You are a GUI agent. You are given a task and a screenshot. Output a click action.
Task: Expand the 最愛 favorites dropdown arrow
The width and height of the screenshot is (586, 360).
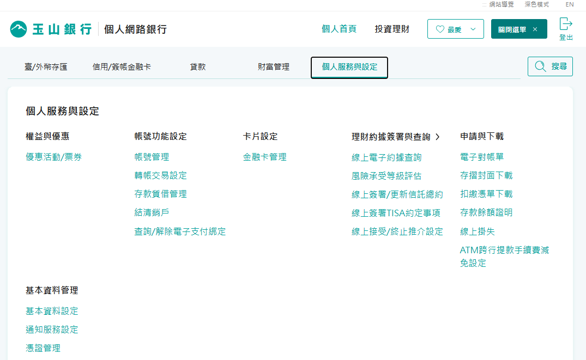point(473,29)
